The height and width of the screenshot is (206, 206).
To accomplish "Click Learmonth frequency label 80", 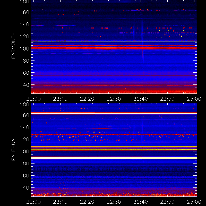I will click(x=26, y=61).
